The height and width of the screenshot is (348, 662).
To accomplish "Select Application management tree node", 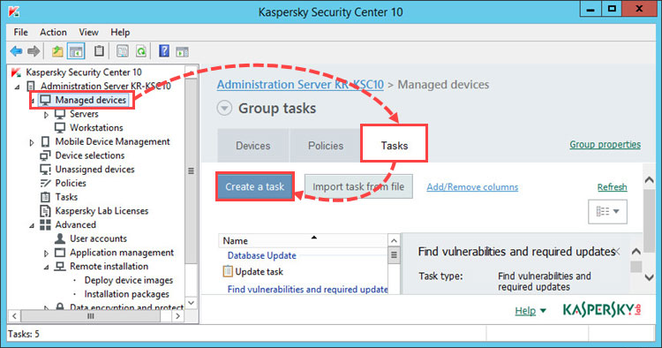I will [122, 253].
